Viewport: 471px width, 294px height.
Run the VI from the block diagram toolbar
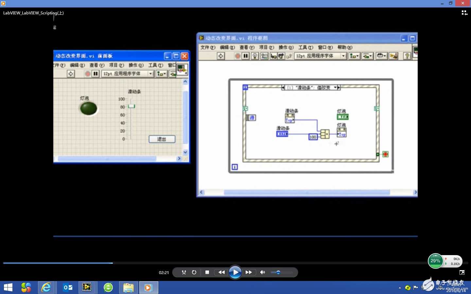tap(221, 56)
